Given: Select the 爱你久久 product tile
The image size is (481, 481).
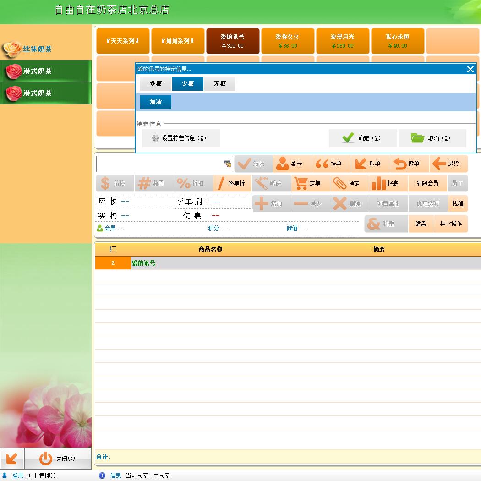Looking at the screenshot, I should (288, 41).
